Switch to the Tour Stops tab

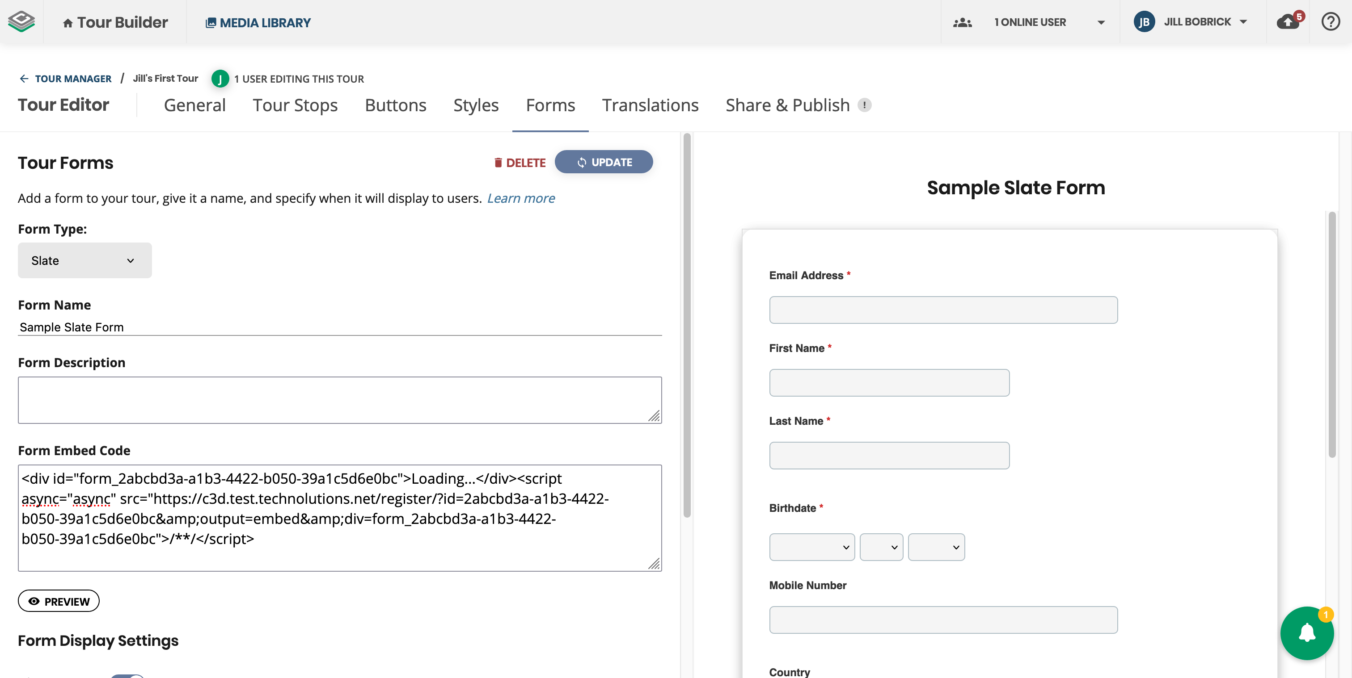click(x=295, y=105)
